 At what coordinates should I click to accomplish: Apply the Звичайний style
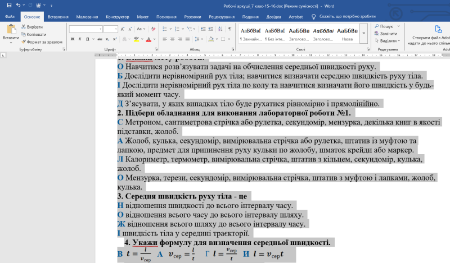pyautogui.click(x=251, y=34)
